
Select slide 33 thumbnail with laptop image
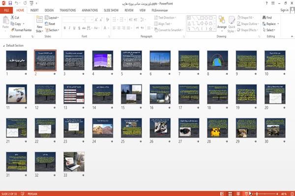point(74,162)
